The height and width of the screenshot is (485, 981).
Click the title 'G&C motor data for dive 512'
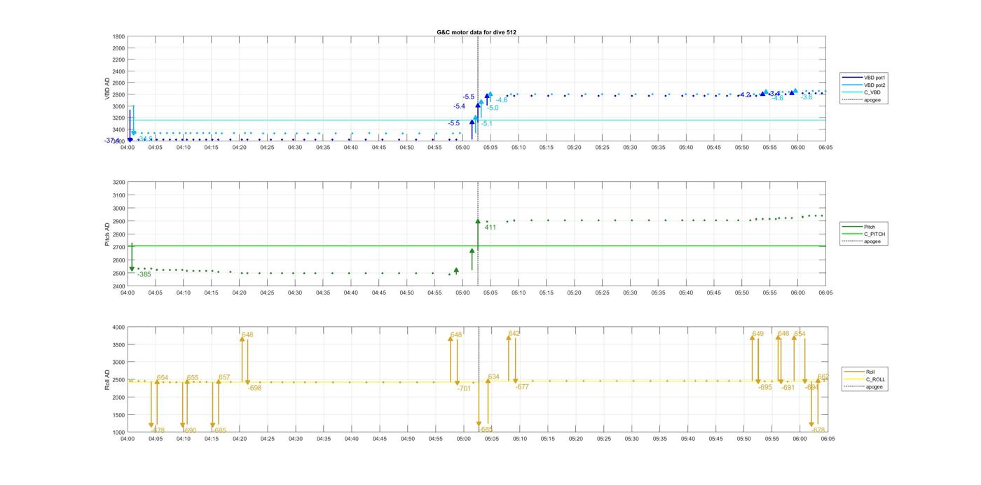click(x=476, y=32)
